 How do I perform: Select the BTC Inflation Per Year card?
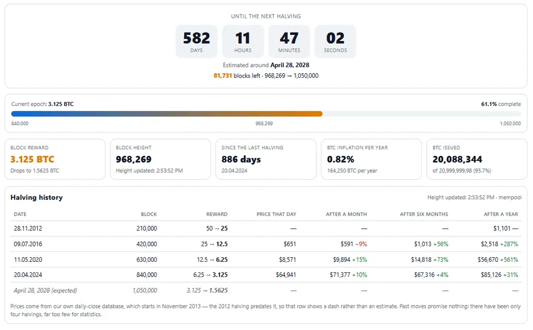tap(371, 159)
